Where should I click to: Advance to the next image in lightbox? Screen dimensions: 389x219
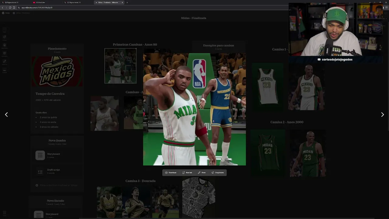click(382, 115)
